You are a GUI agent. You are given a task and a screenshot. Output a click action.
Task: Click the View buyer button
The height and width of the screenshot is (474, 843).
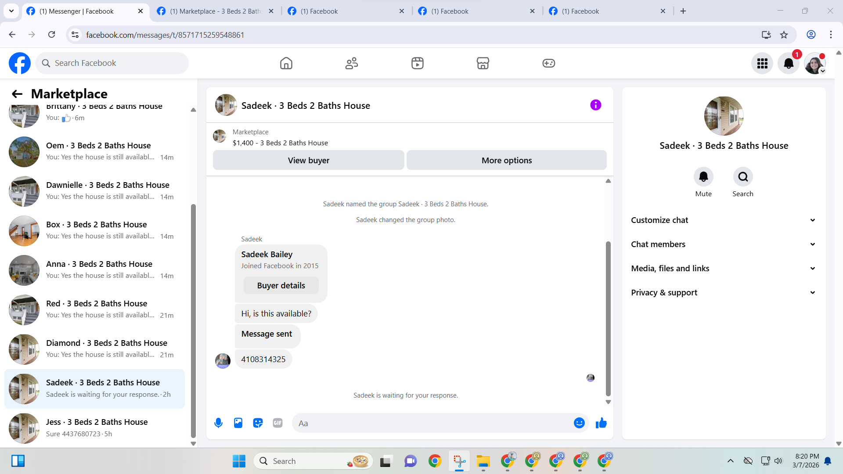coord(309,160)
